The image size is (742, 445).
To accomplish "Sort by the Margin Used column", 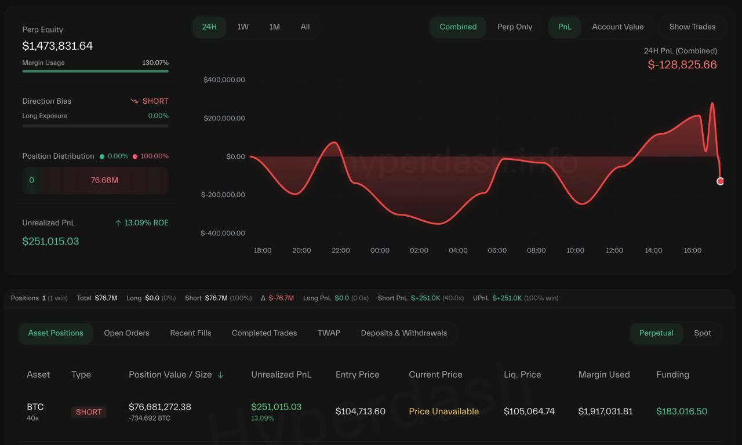I will tap(604, 375).
